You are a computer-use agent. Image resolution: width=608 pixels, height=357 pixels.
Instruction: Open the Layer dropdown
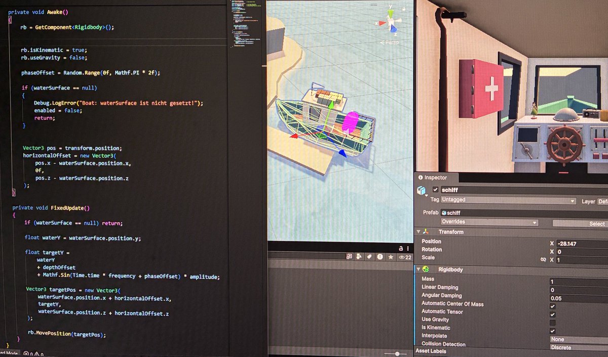(x=602, y=201)
